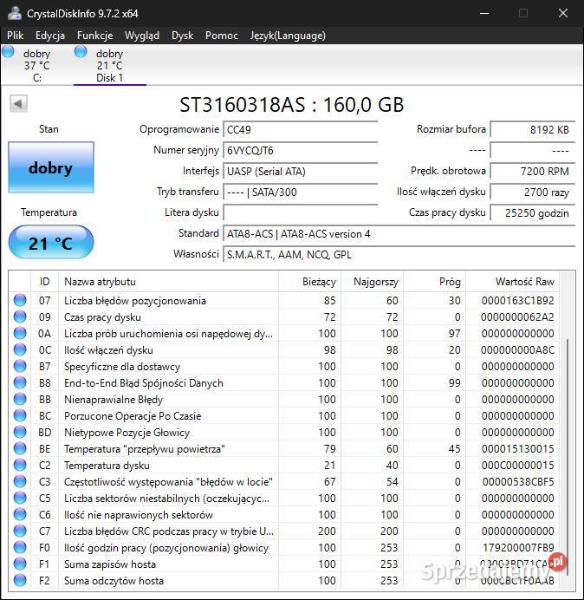The height and width of the screenshot is (600, 584).
Task: Open the Funkcje menu
Action: click(x=94, y=36)
